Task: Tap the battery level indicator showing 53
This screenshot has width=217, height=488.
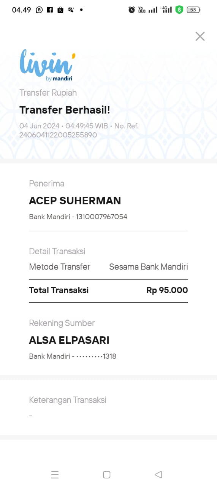Action: tap(193, 10)
